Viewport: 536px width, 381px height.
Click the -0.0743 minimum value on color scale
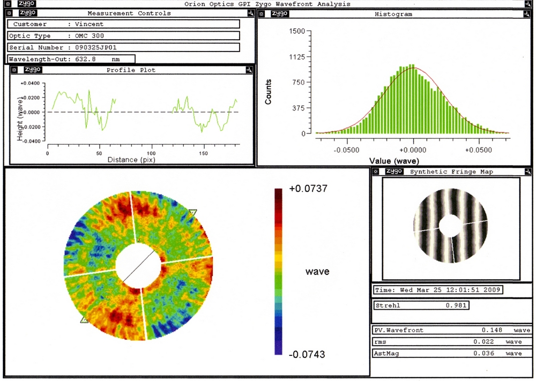click(307, 354)
